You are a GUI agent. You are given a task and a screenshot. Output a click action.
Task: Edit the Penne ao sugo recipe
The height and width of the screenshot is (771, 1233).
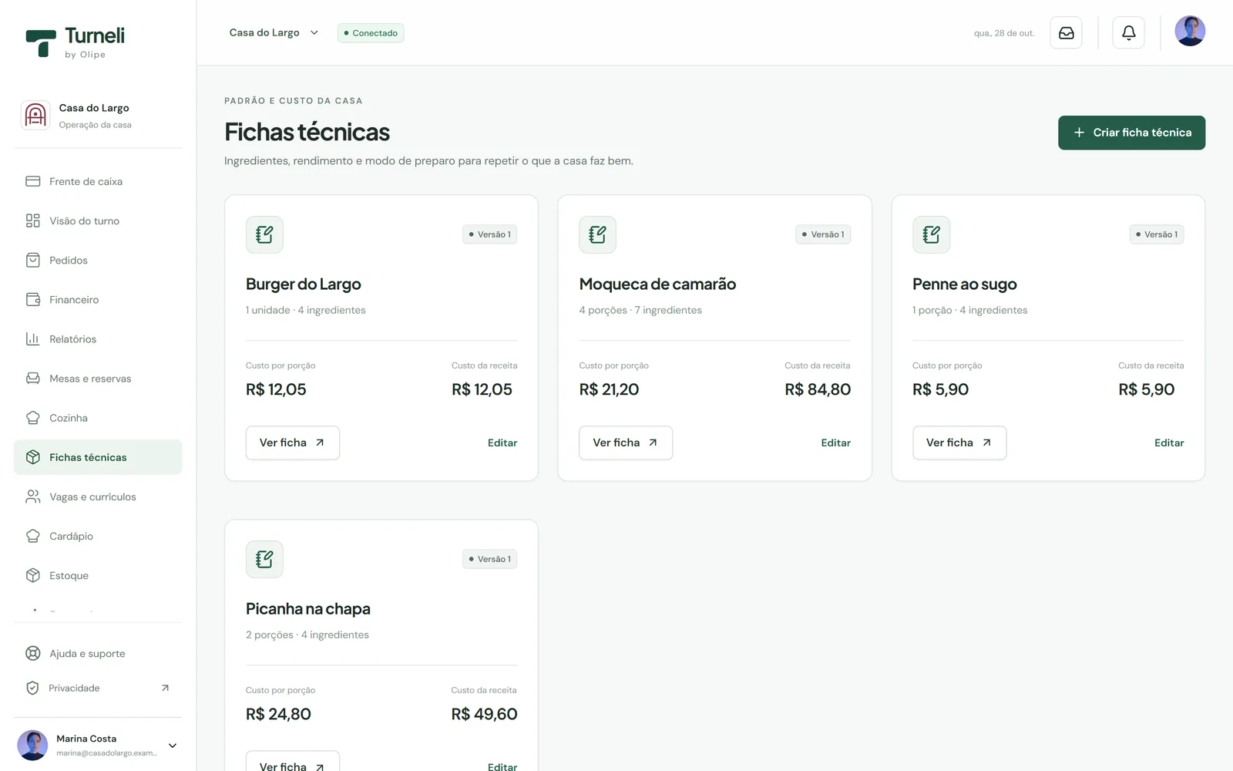click(x=1169, y=443)
